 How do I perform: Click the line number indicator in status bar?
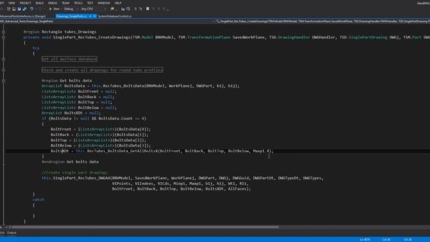(x=365, y=239)
